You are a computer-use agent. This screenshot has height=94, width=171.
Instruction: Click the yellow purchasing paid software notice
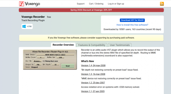tap(91, 38)
